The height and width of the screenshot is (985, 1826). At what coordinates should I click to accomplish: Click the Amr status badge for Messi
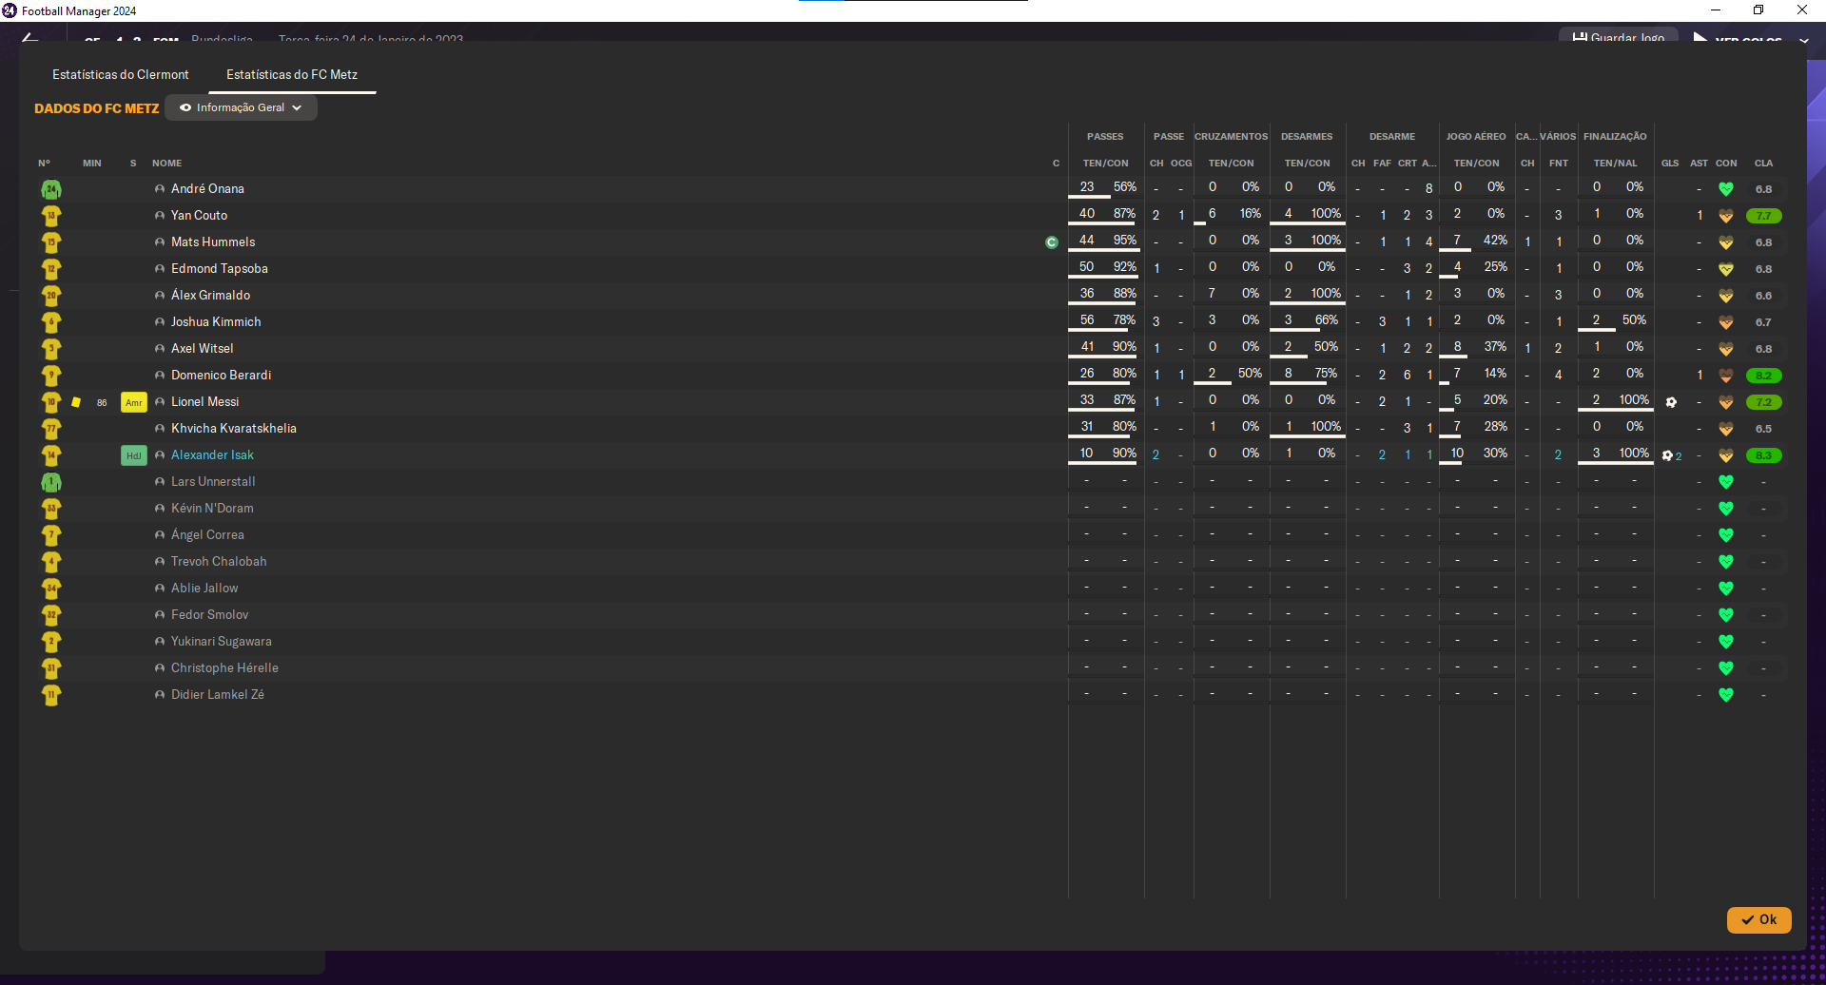[134, 402]
